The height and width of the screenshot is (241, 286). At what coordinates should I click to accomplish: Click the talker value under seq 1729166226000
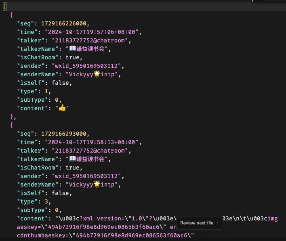[x=90, y=40]
